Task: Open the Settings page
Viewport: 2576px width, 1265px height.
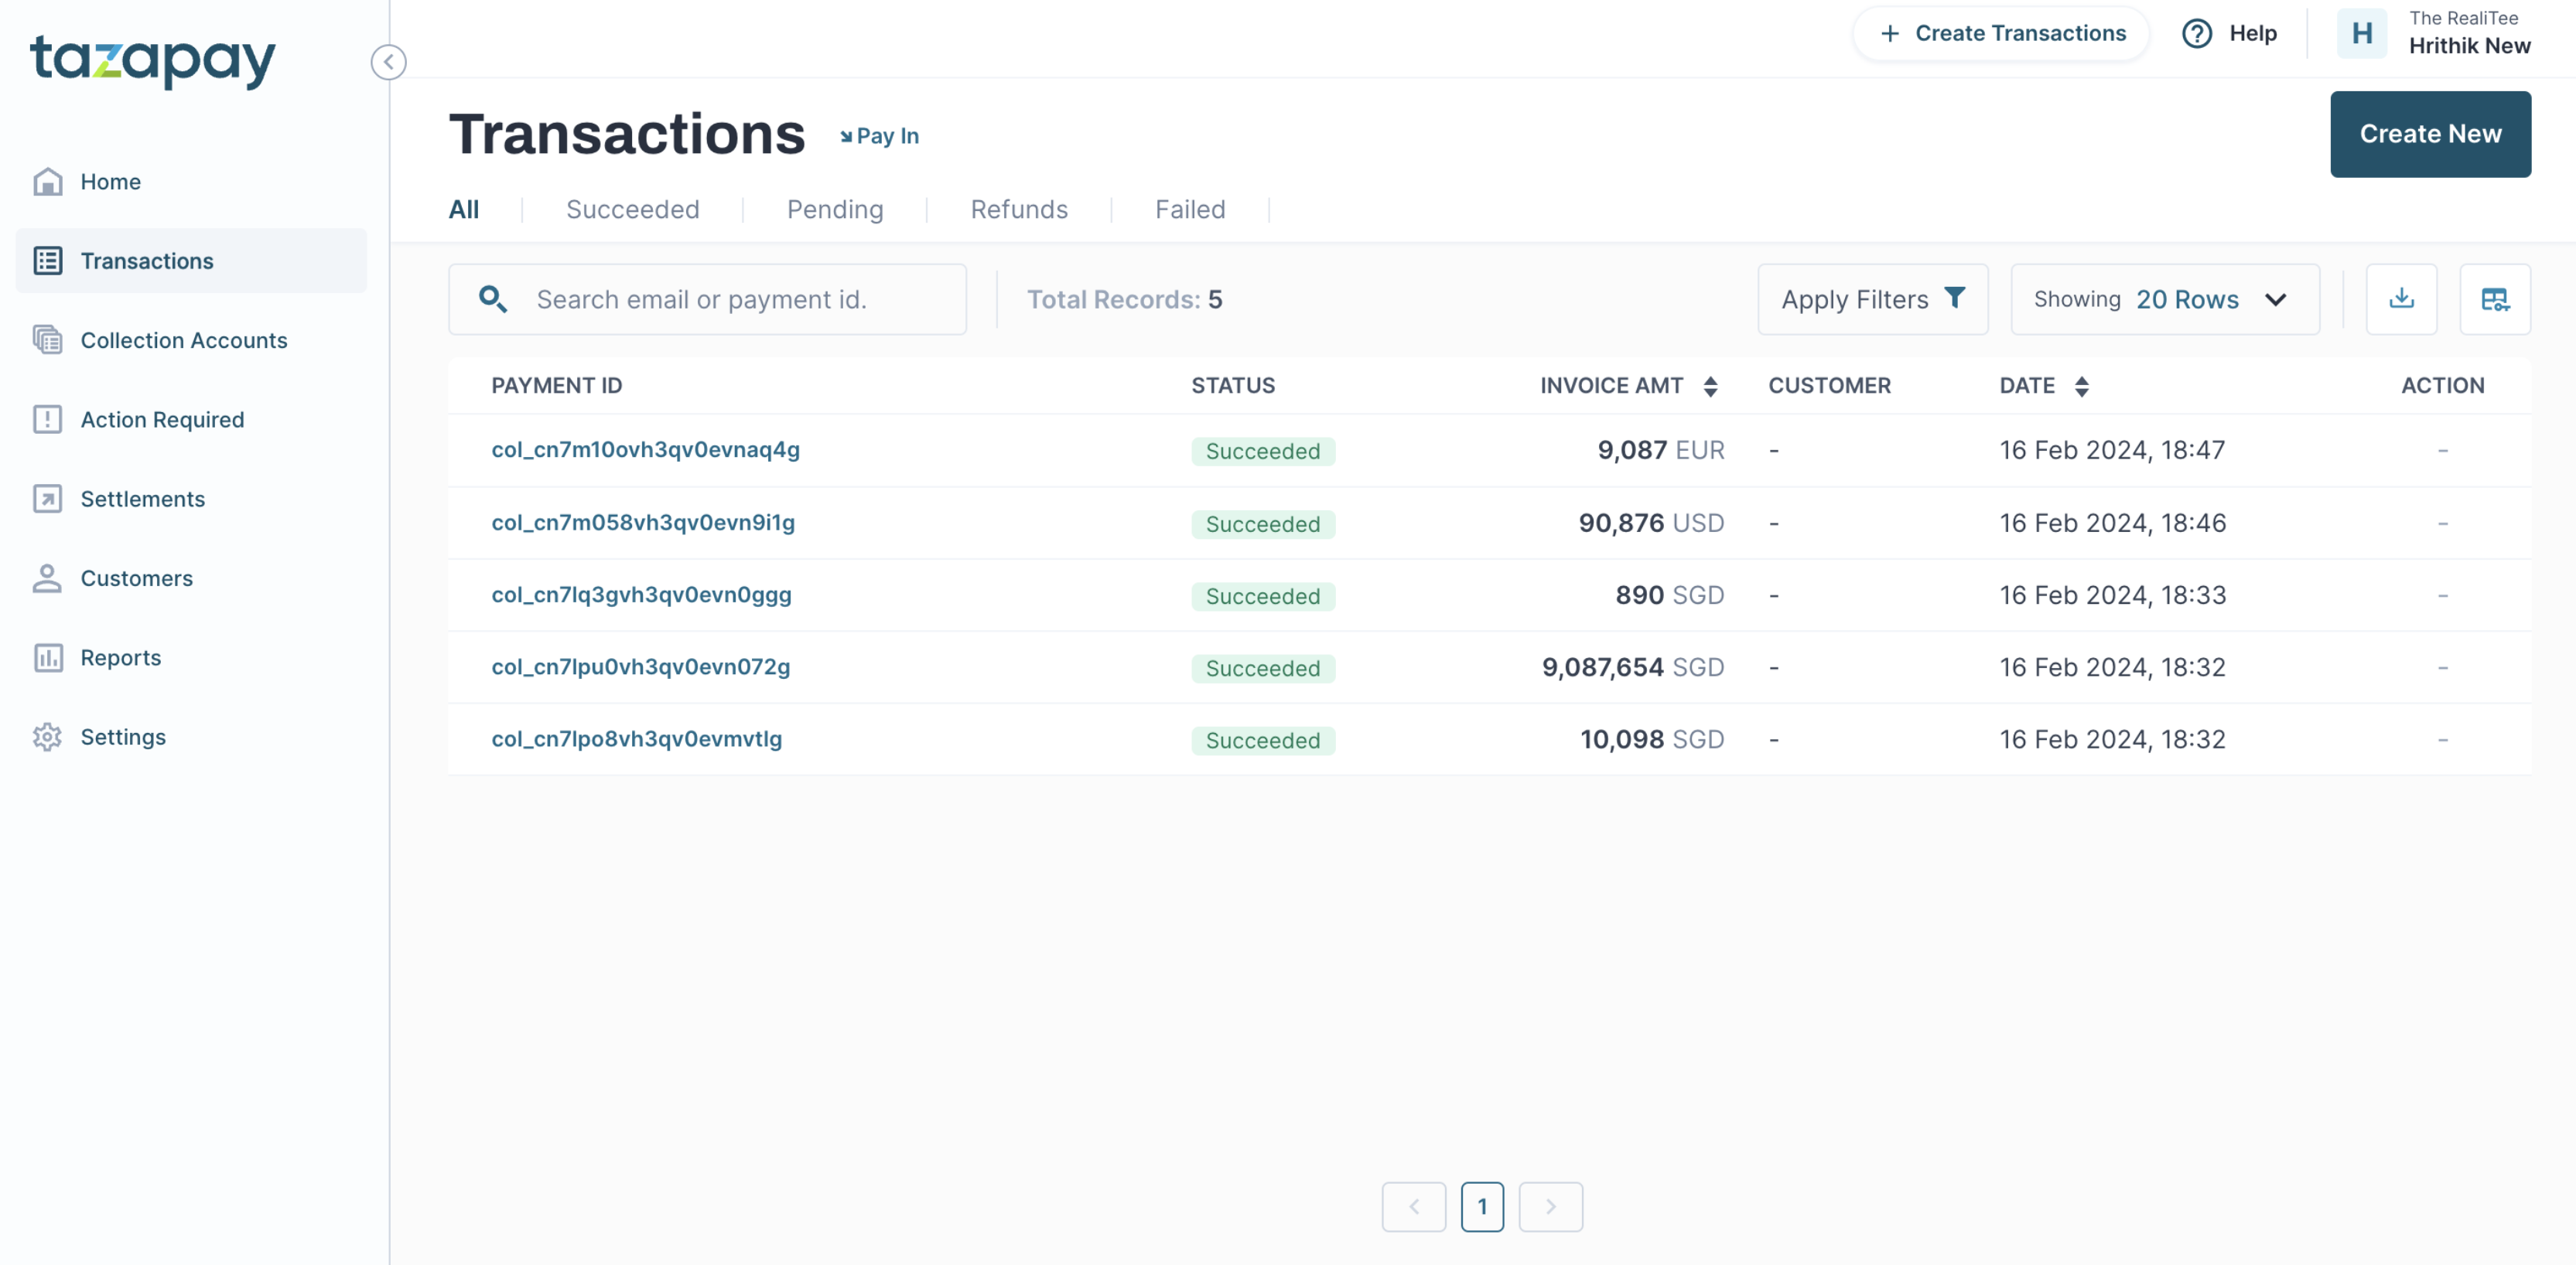Action: (124, 736)
